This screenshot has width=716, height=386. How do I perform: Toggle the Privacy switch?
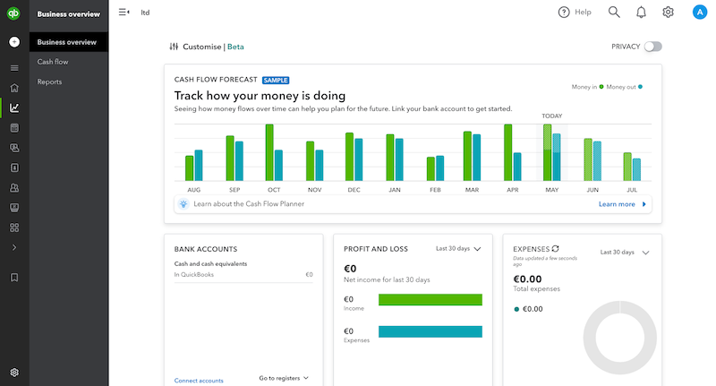tap(652, 47)
